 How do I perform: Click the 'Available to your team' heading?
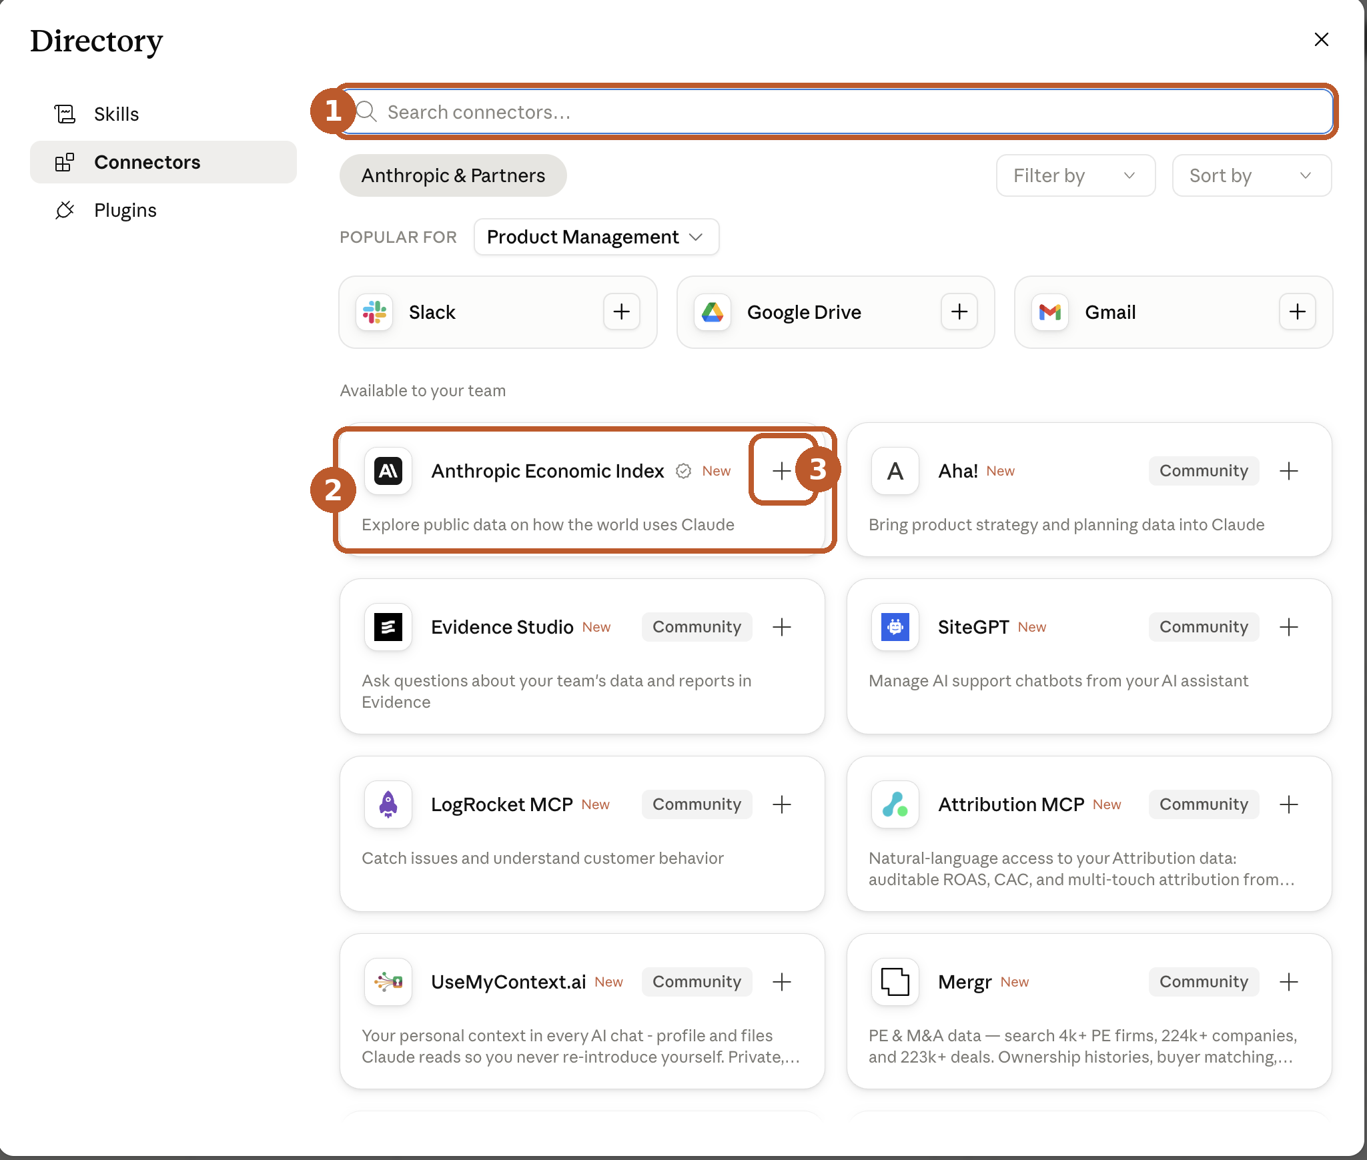tap(423, 390)
